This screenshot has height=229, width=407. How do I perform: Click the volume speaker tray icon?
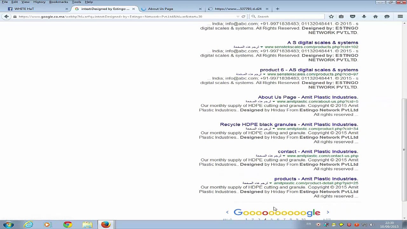pyautogui.click(x=372, y=225)
